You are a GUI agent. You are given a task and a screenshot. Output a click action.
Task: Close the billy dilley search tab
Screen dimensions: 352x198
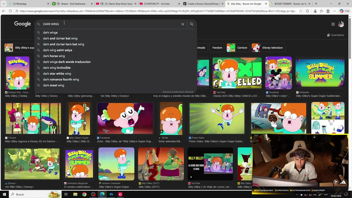[266, 4]
